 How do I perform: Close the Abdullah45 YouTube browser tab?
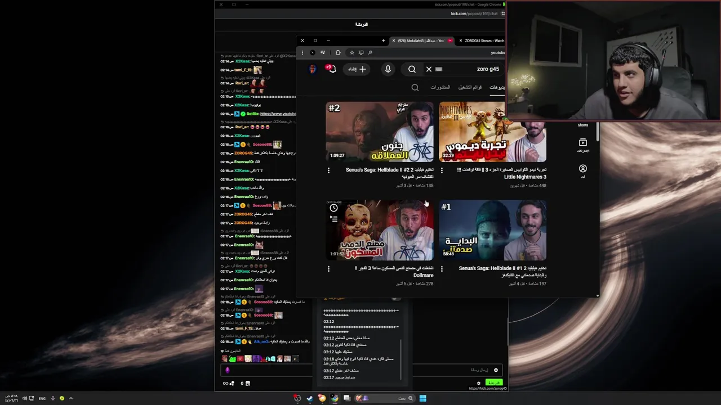(394, 40)
